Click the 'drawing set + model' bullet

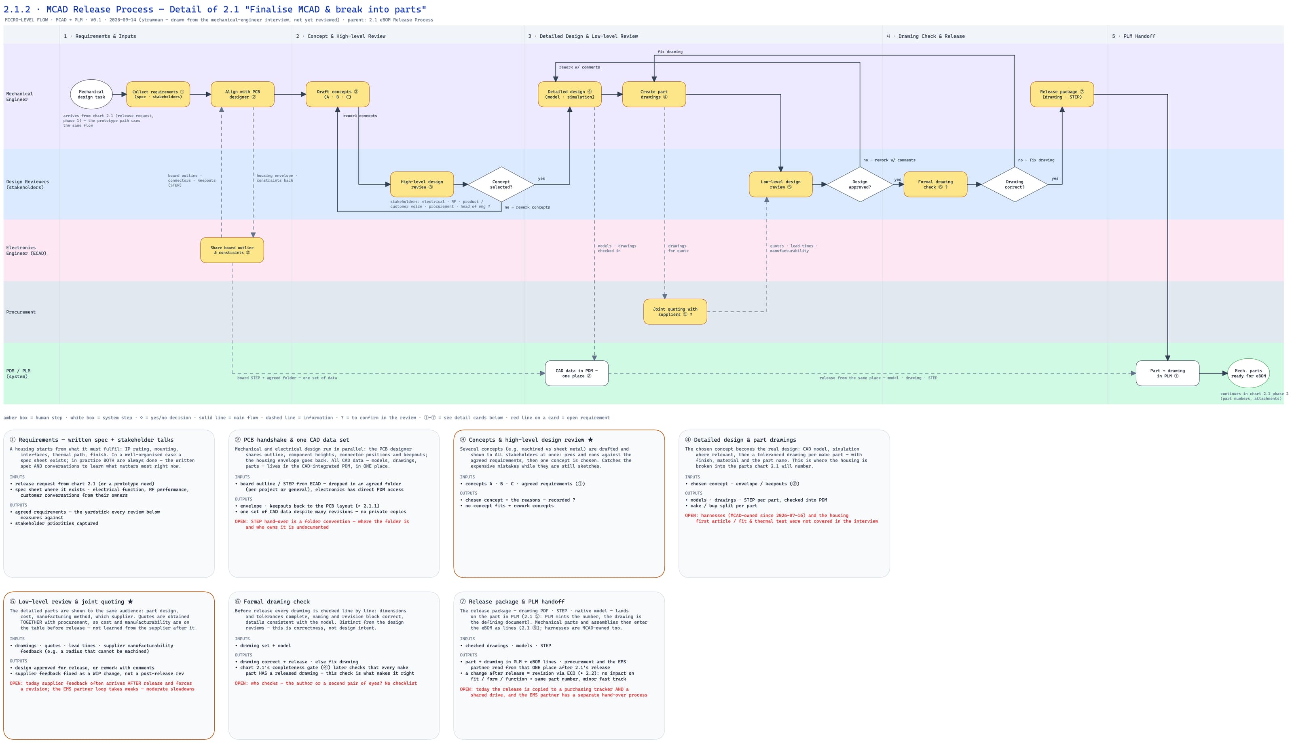(263, 646)
